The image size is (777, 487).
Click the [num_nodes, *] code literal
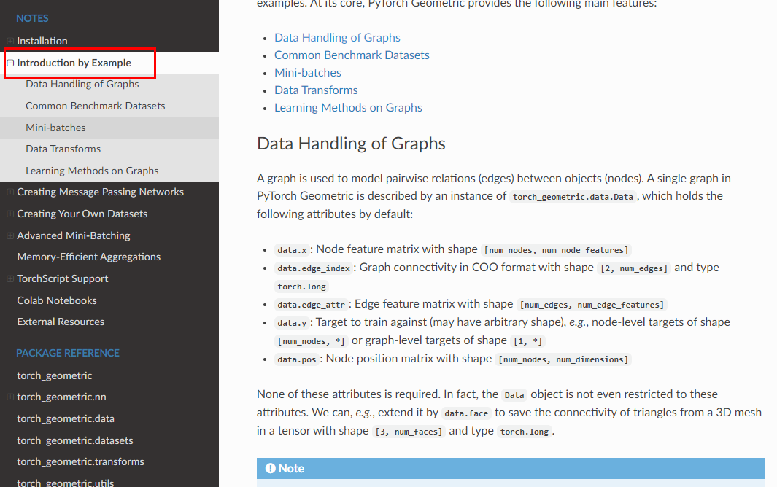312,341
